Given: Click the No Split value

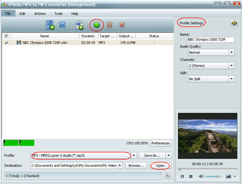Looking at the screenshot, I should [195, 79].
